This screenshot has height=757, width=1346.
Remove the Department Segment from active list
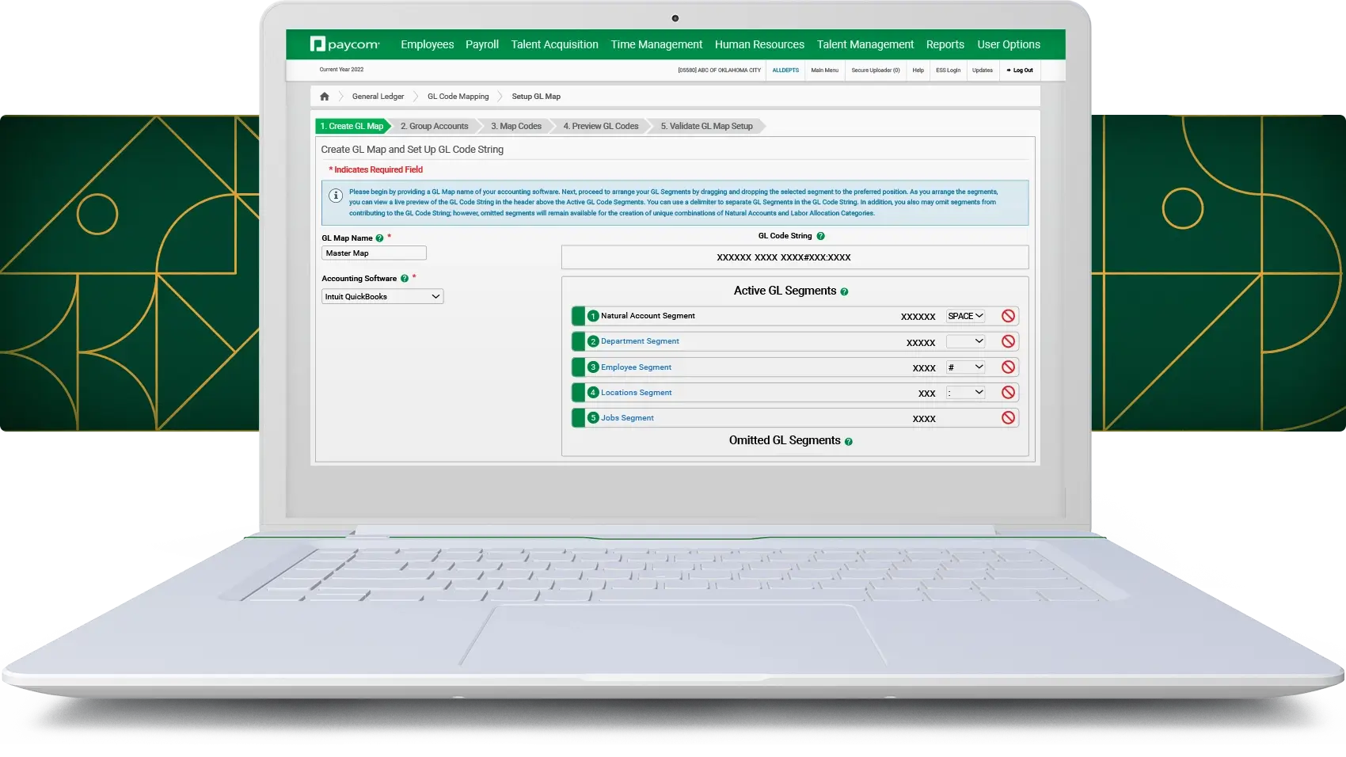[1008, 341]
